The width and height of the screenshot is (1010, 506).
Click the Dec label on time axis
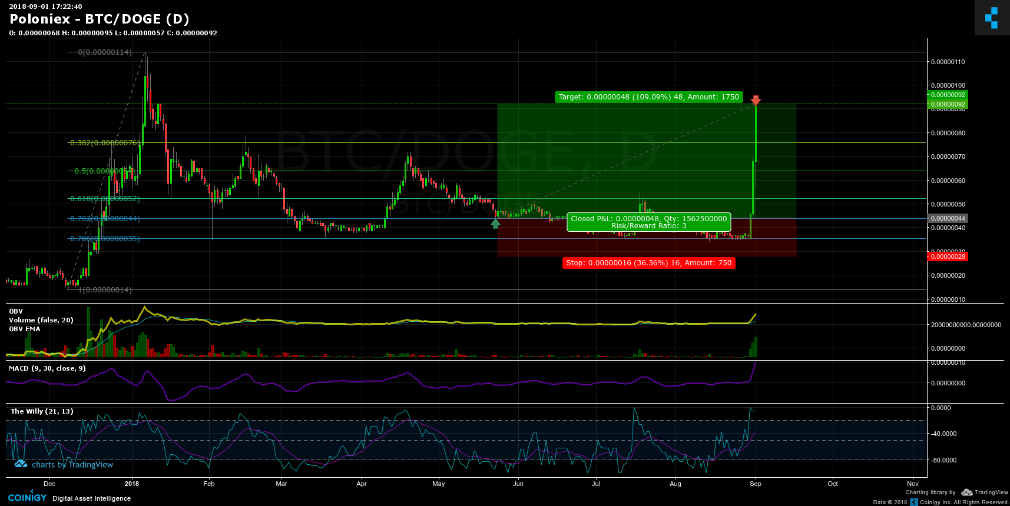[x=49, y=484]
